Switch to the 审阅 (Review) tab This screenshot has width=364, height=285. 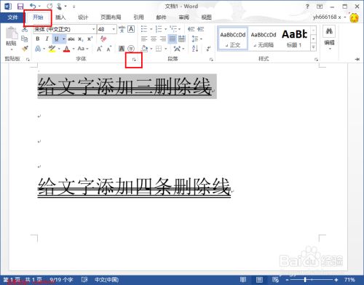[x=183, y=17]
